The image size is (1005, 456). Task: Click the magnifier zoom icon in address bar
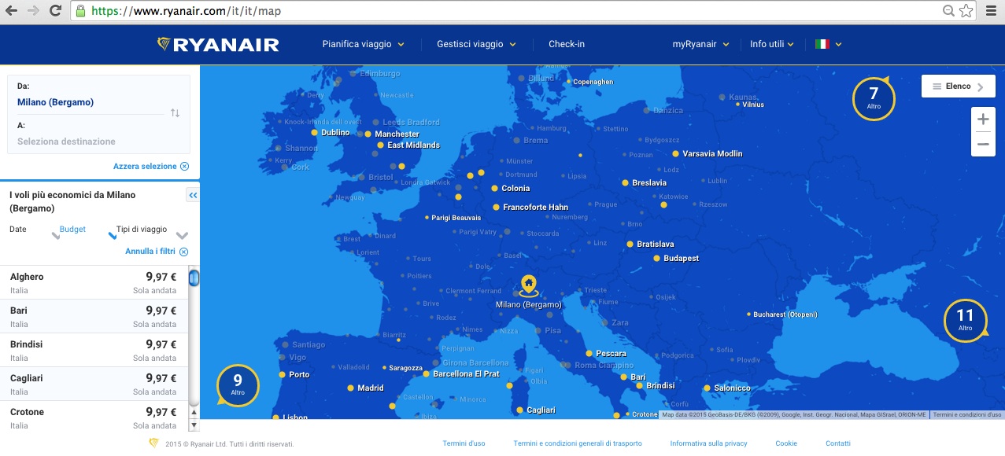tap(949, 11)
